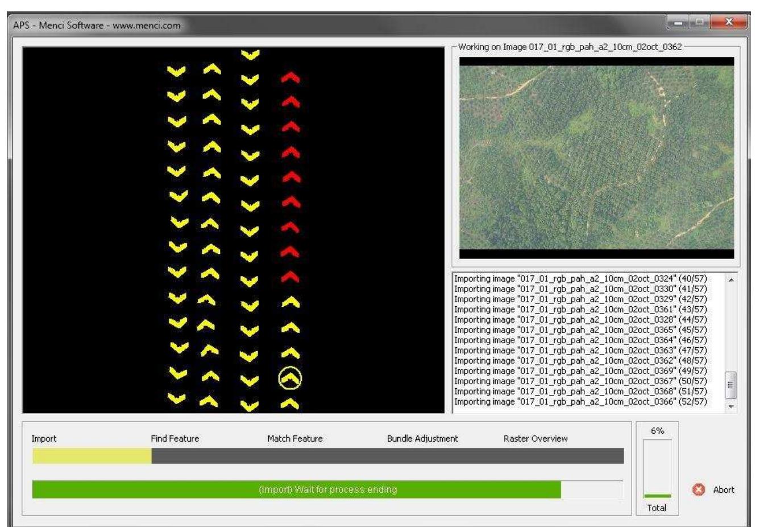Click the top yellow arrow in first flight strip
Image resolution: width=760 pixels, height=527 pixels.
click(x=176, y=71)
